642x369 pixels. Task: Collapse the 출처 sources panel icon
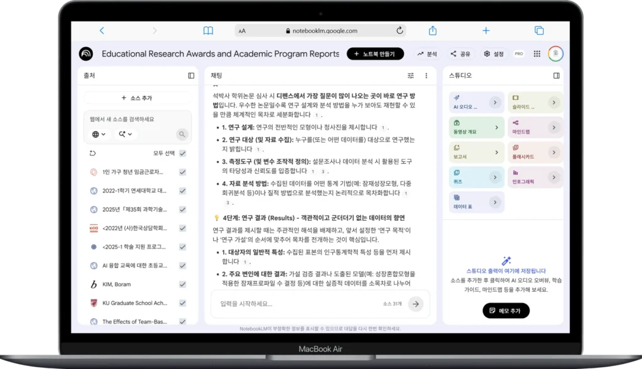click(x=191, y=75)
